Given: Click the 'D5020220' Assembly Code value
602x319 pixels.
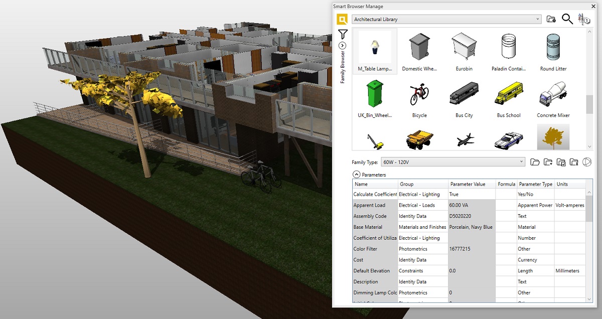Looking at the screenshot, I should 472,216.
